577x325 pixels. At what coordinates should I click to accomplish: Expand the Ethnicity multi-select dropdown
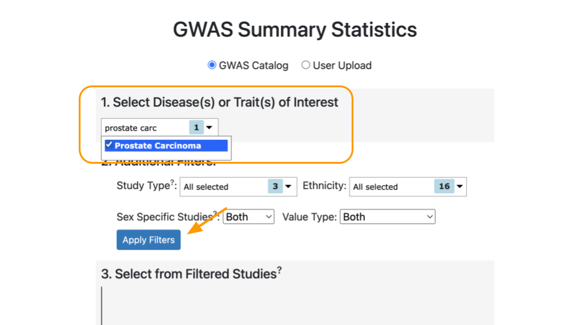tap(408, 187)
